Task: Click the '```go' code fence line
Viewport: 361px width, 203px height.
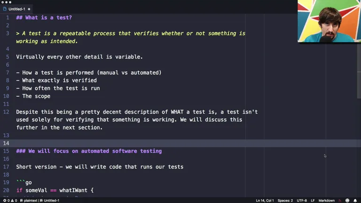Action: point(24,182)
